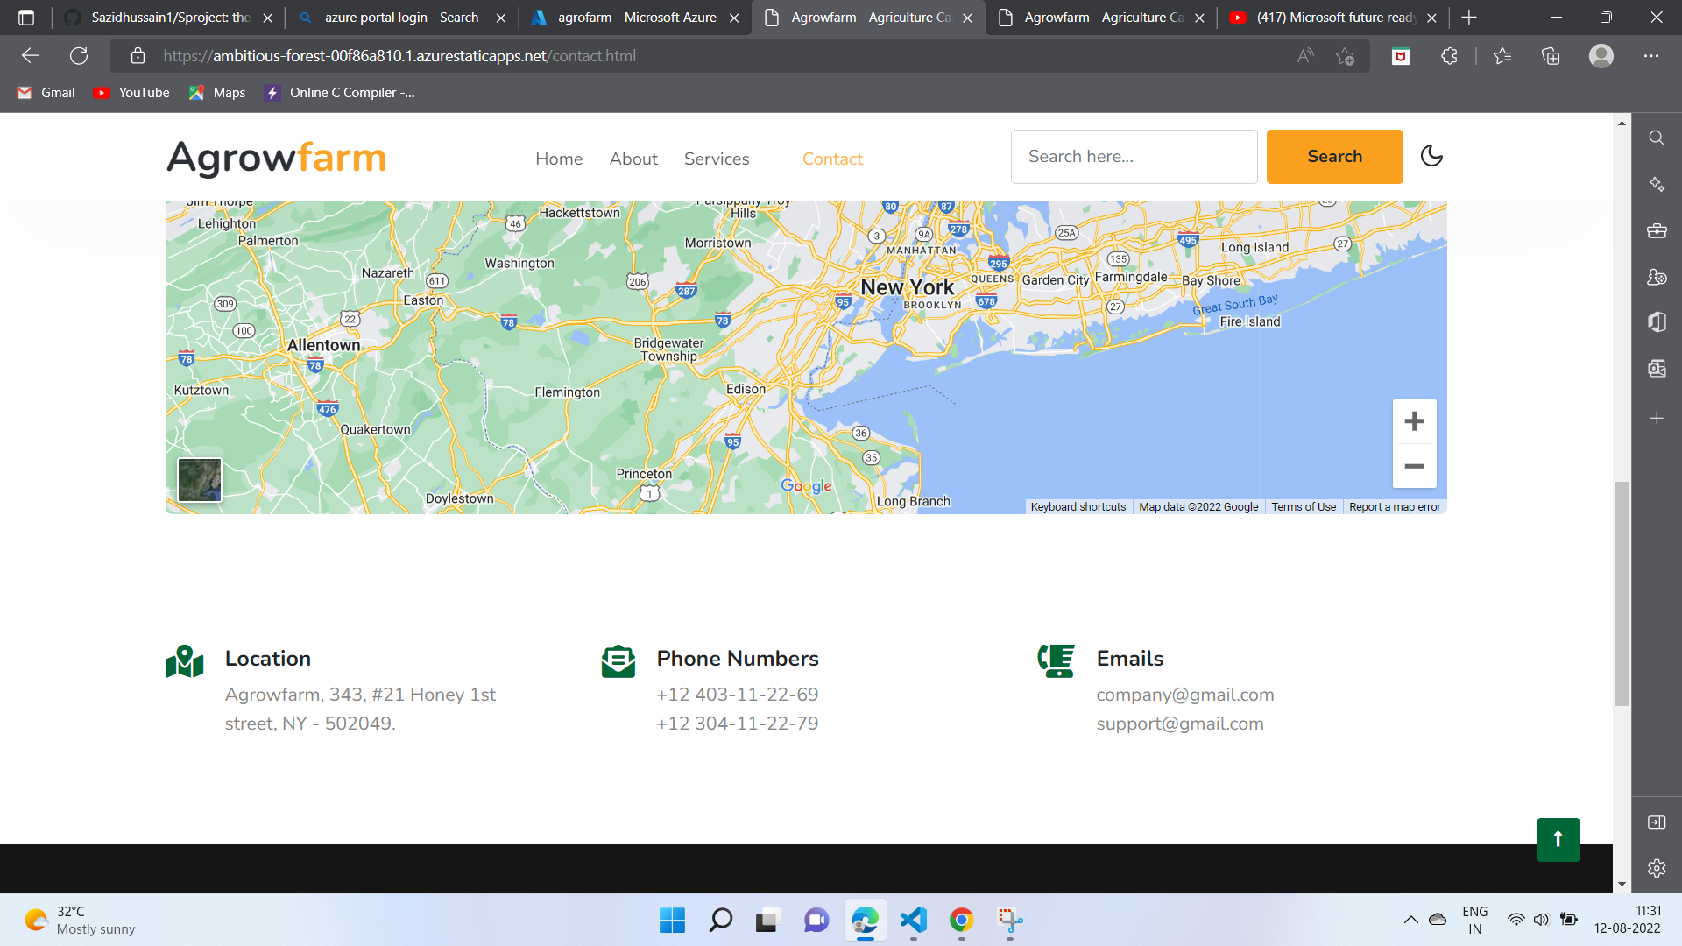Click the orange Search button
Image resolution: width=1682 pixels, height=946 pixels.
pyautogui.click(x=1334, y=157)
